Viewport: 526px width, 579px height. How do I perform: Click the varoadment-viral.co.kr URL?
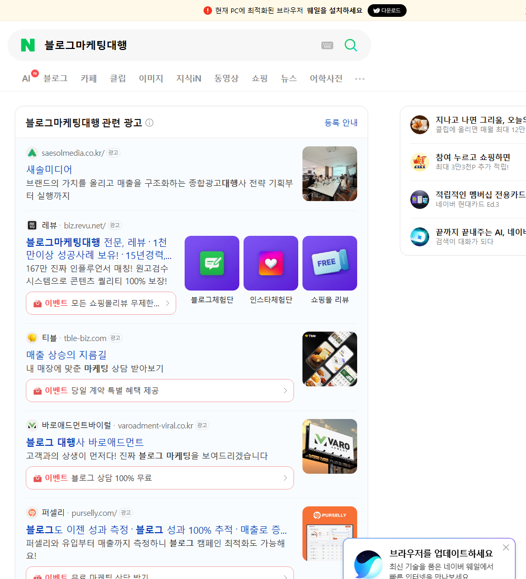click(x=155, y=425)
